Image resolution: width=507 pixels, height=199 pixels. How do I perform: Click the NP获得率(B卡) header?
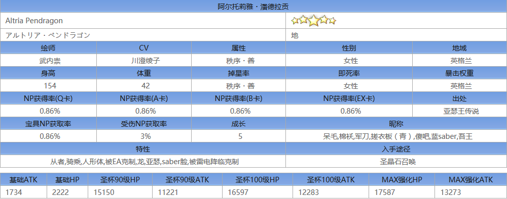[x=238, y=98]
